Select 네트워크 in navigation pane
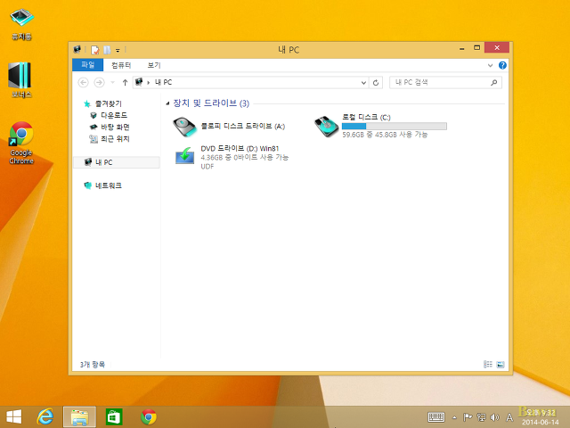The image size is (570, 428). (108, 185)
